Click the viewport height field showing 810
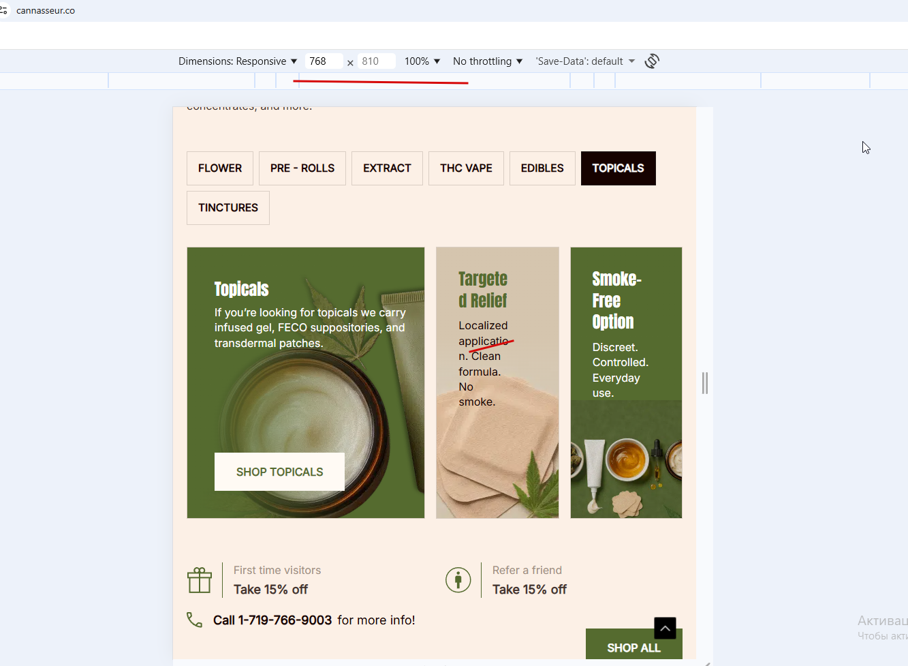The image size is (908, 666). point(377,61)
